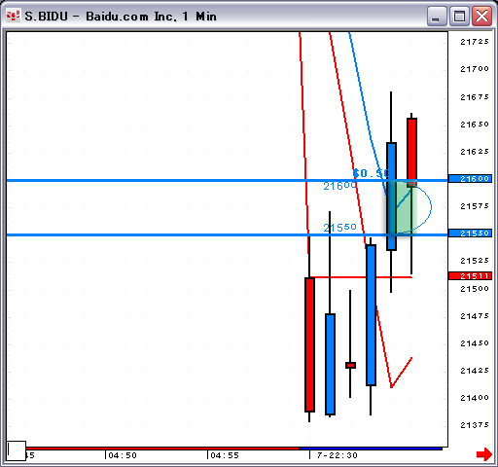Select the blue 21550 price marker on axis
Image resolution: width=498 pixels, height=467 pixels.
pyautogui.click(x=471, y=233)
